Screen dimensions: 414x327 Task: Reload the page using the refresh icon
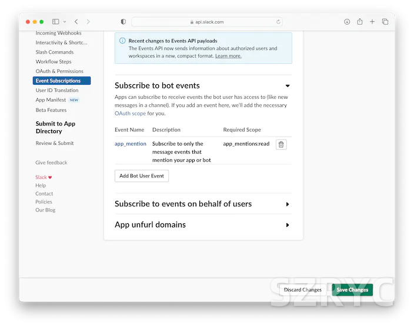click(x=278, y=22)
